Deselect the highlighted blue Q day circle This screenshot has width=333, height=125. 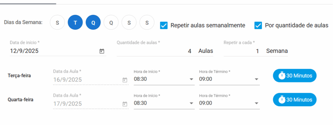coord(93,22)
